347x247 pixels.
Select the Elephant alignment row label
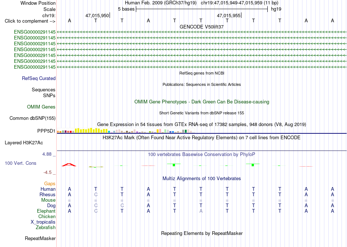click(x=46, y=211)
